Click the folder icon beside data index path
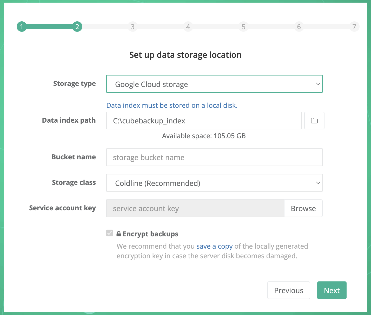This screenshot has width=371, height=315. (x=314, y=121)
